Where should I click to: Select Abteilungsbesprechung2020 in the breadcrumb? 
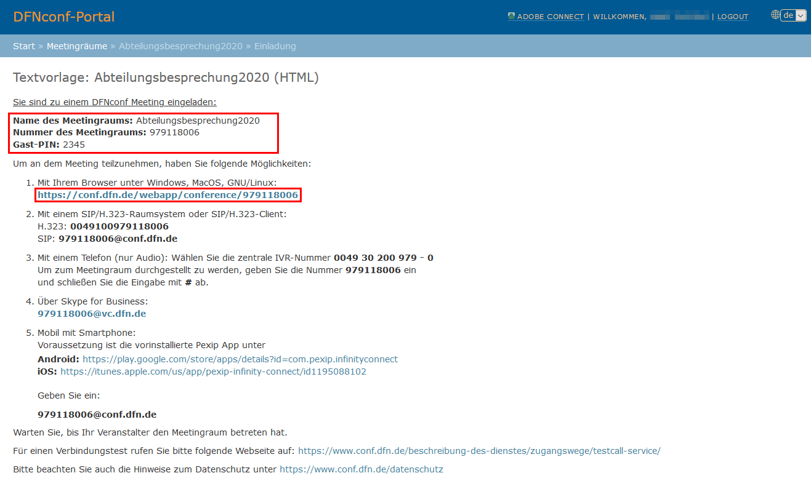(180, 46)
